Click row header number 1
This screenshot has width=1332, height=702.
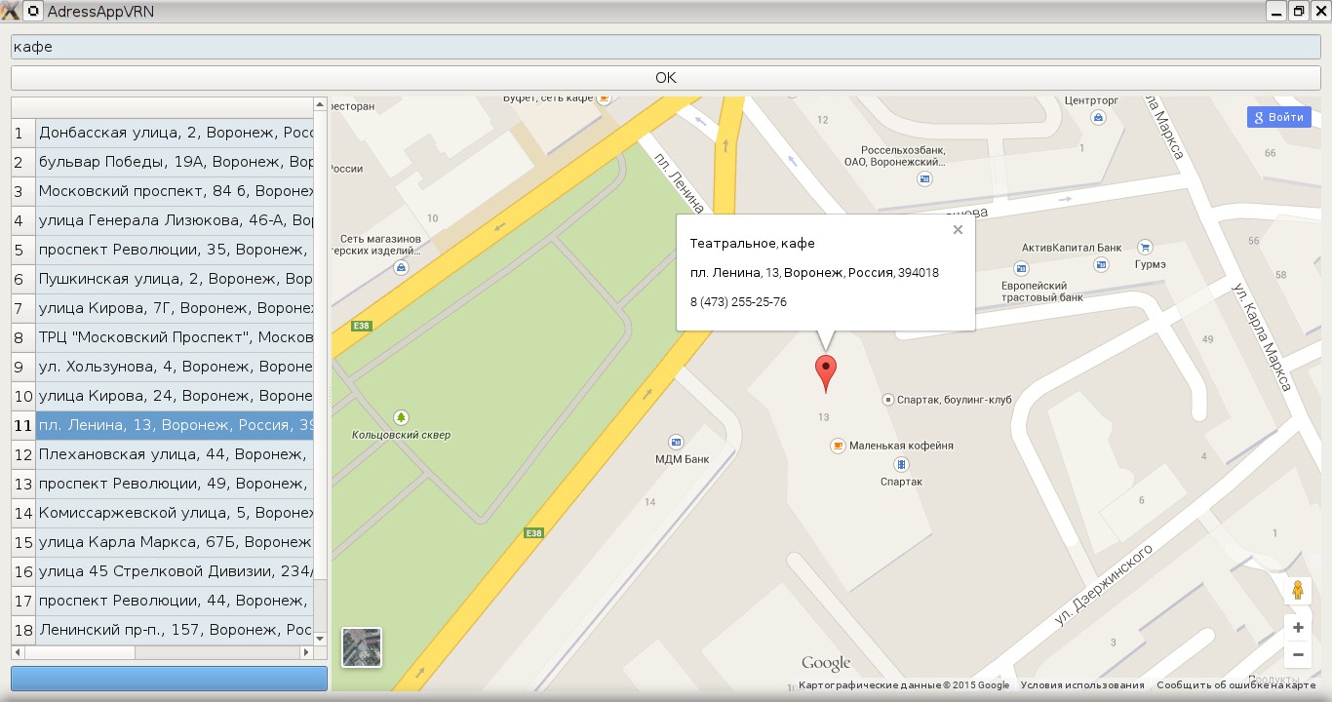pyautogui.click(x=23, y=133)
